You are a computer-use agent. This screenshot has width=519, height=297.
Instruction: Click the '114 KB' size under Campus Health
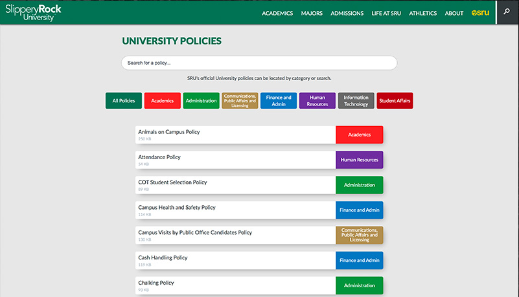pos(144,214)
